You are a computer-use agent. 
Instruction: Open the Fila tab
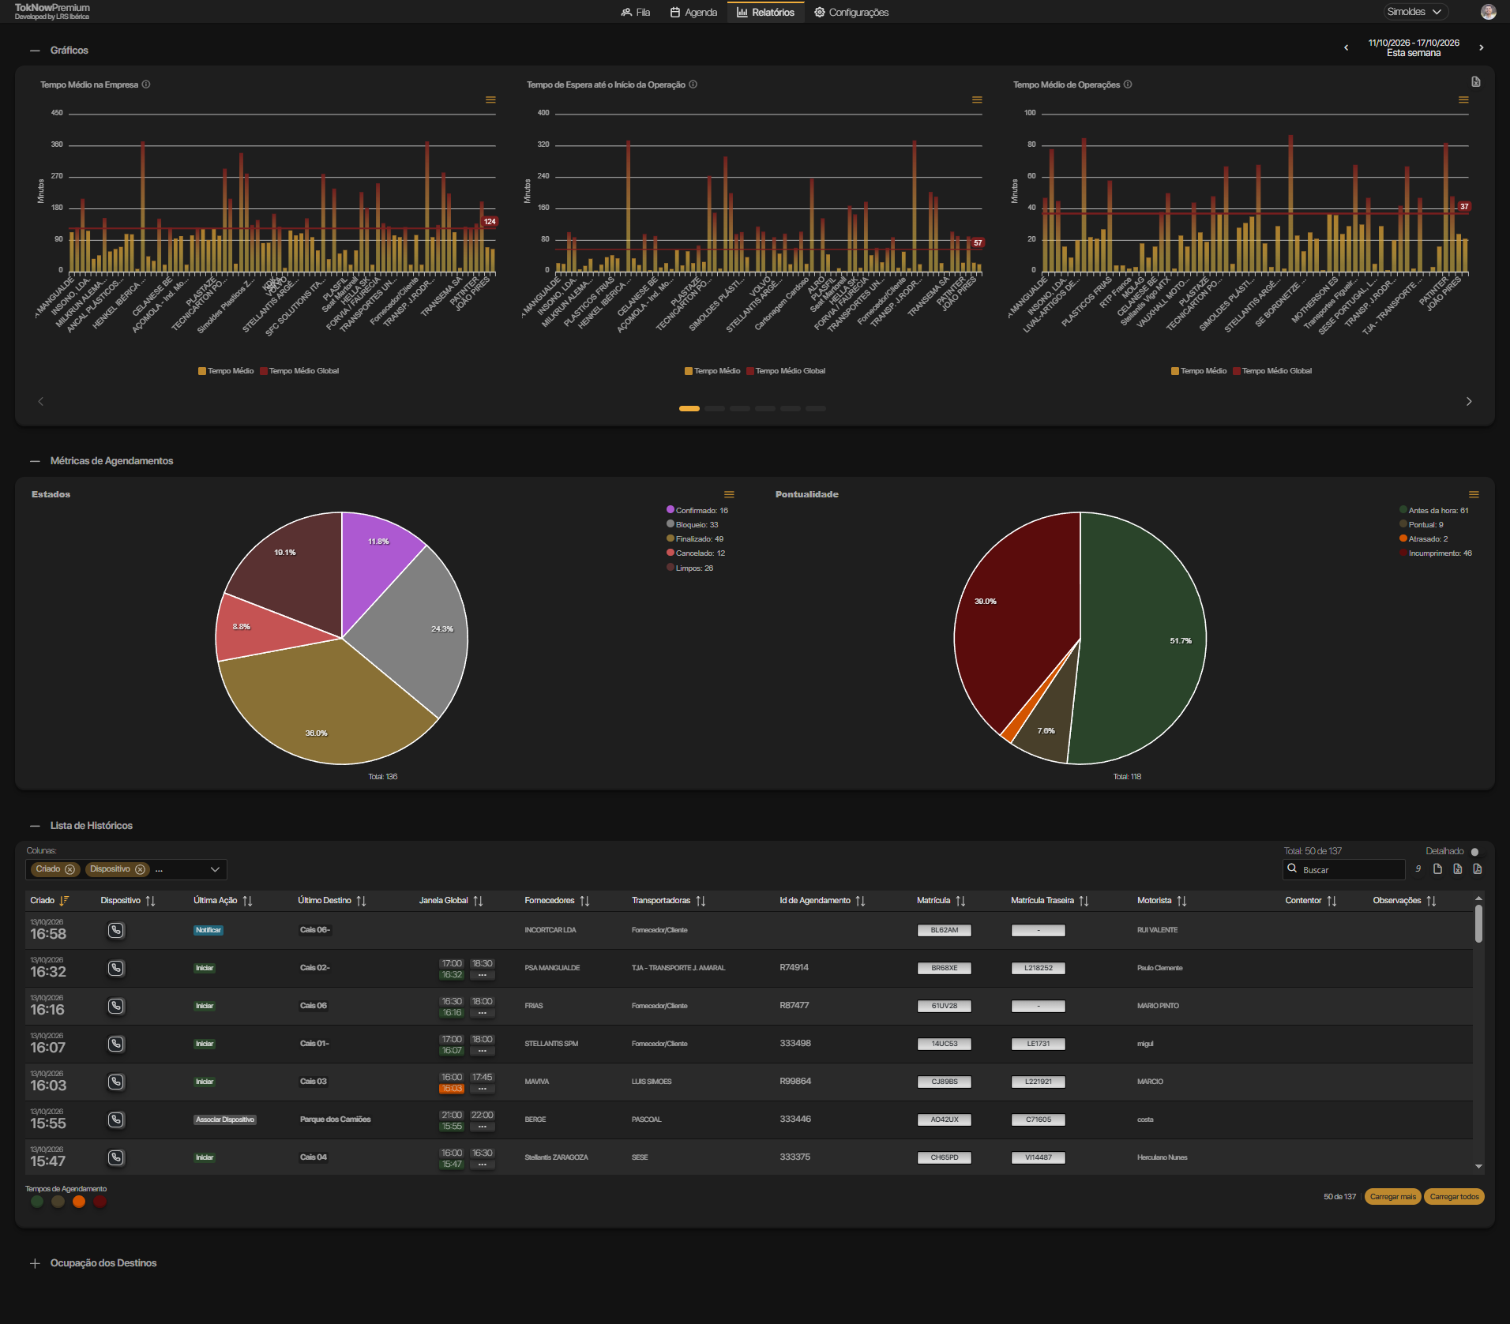pos(636,12)
